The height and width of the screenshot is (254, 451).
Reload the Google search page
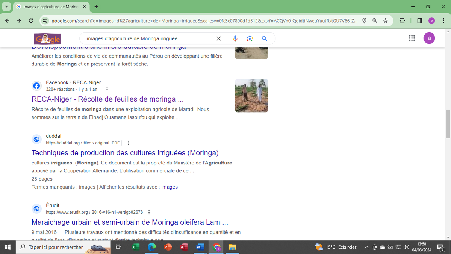click(x=31, y=21)
